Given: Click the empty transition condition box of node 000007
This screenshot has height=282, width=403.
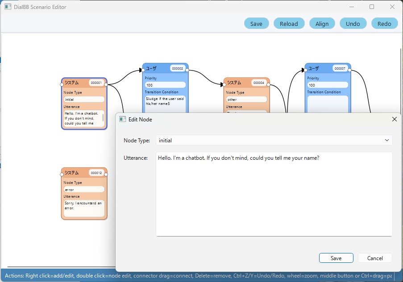Looking at the screenshot, I should (328, 104).
